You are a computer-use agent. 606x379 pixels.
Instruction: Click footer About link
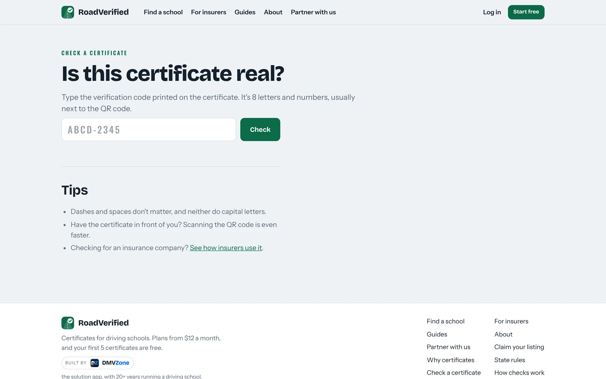[x=503, y=334]
